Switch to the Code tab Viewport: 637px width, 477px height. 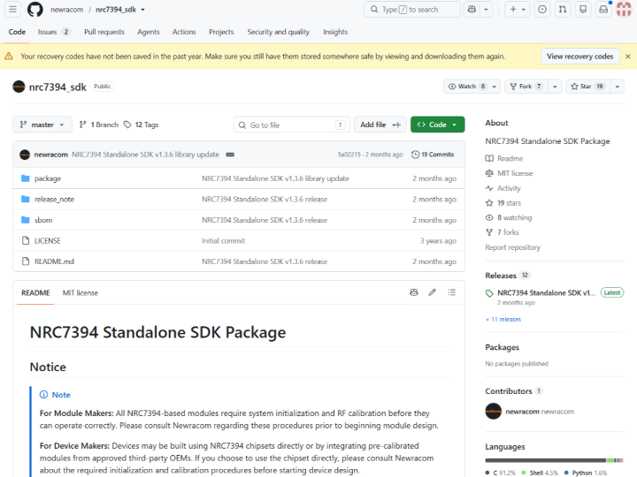click(x=17, y=32)
